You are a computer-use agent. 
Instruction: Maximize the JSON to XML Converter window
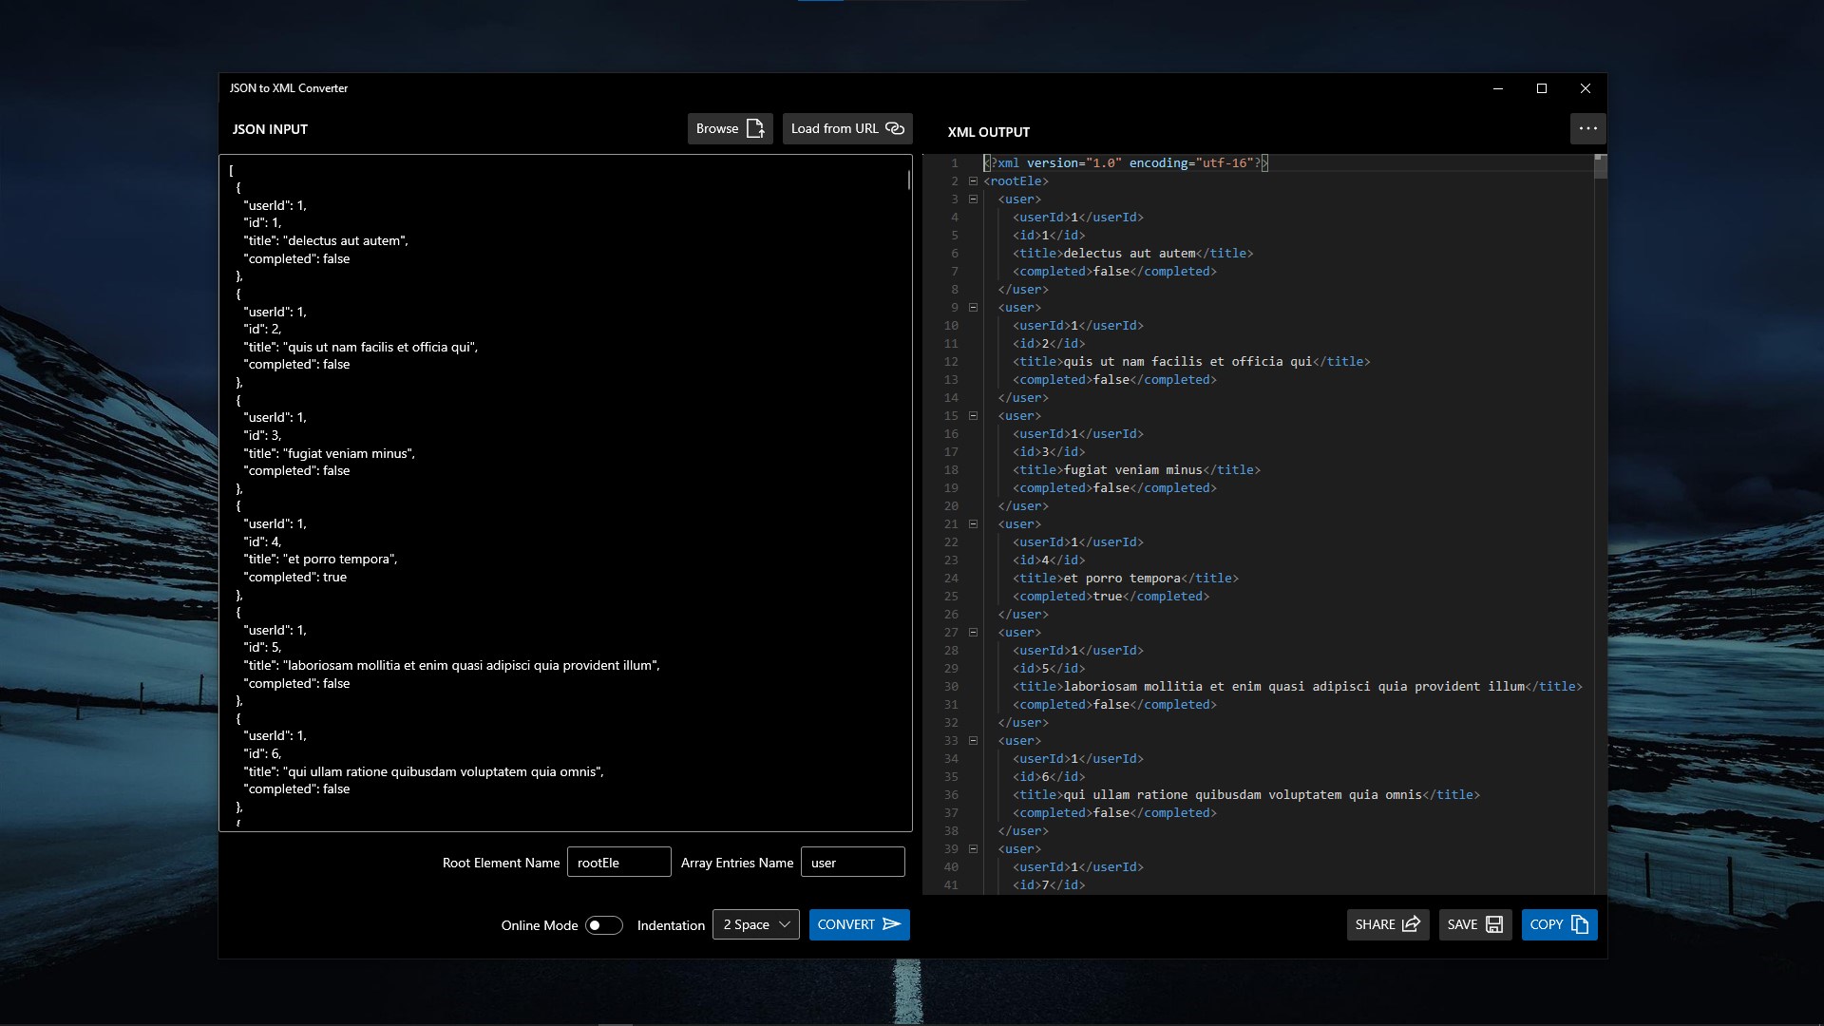tap(1542, 88)
